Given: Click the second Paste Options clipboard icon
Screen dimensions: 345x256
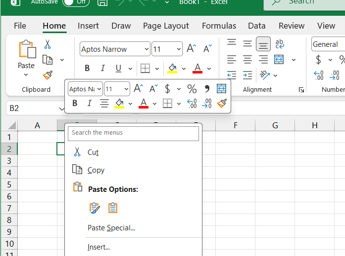Looking at the screenshot, I should coord(113,208).
